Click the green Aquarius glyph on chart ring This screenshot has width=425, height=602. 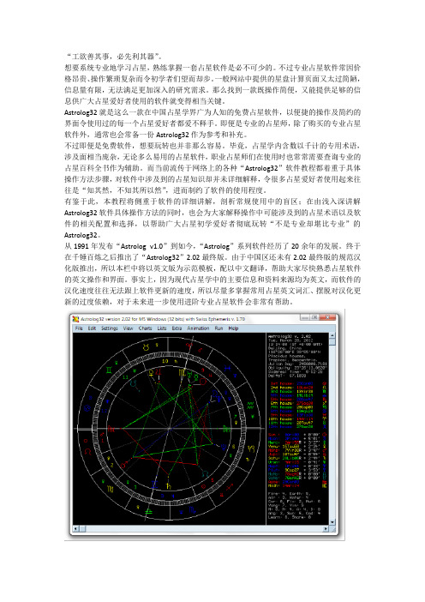click(x=250, y=405)
